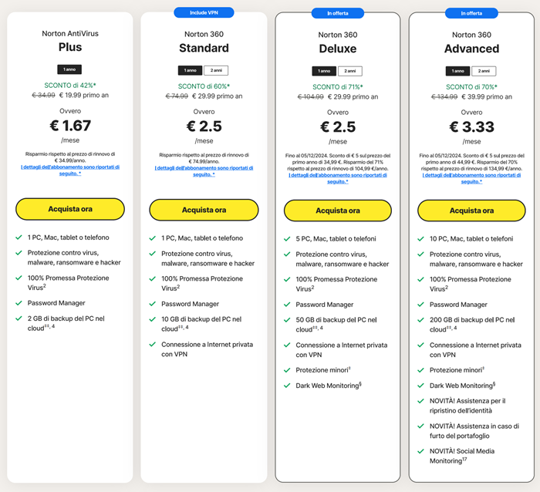
Task: Select 2 anni for Norton 360 Advanced
Action: tap(483, 71)
